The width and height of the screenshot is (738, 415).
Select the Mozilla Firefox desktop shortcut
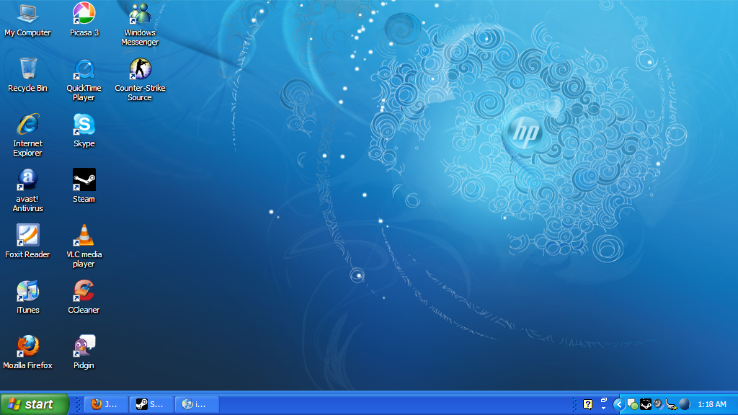pos(28,352)
